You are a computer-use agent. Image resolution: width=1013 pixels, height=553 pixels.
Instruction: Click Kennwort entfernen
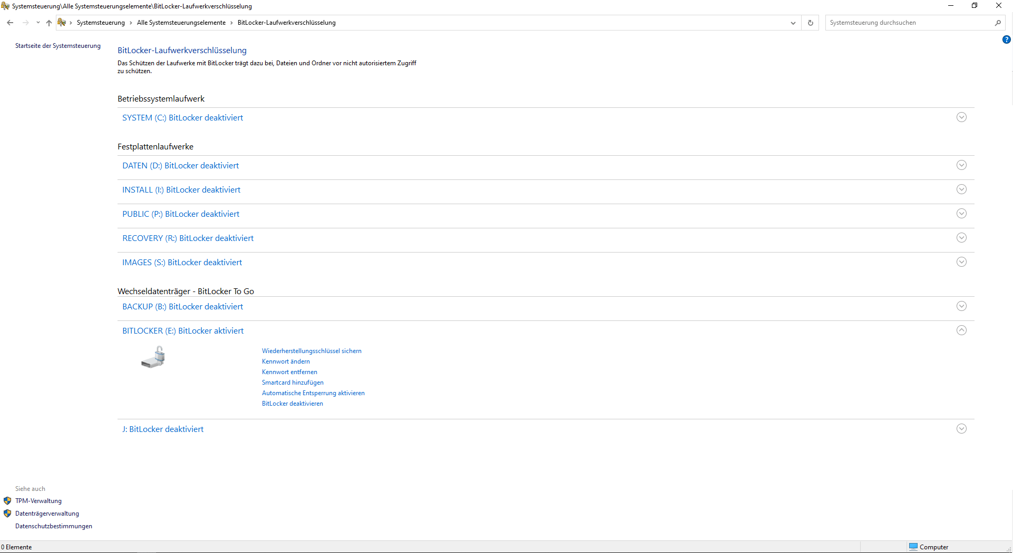pos(289,372)
